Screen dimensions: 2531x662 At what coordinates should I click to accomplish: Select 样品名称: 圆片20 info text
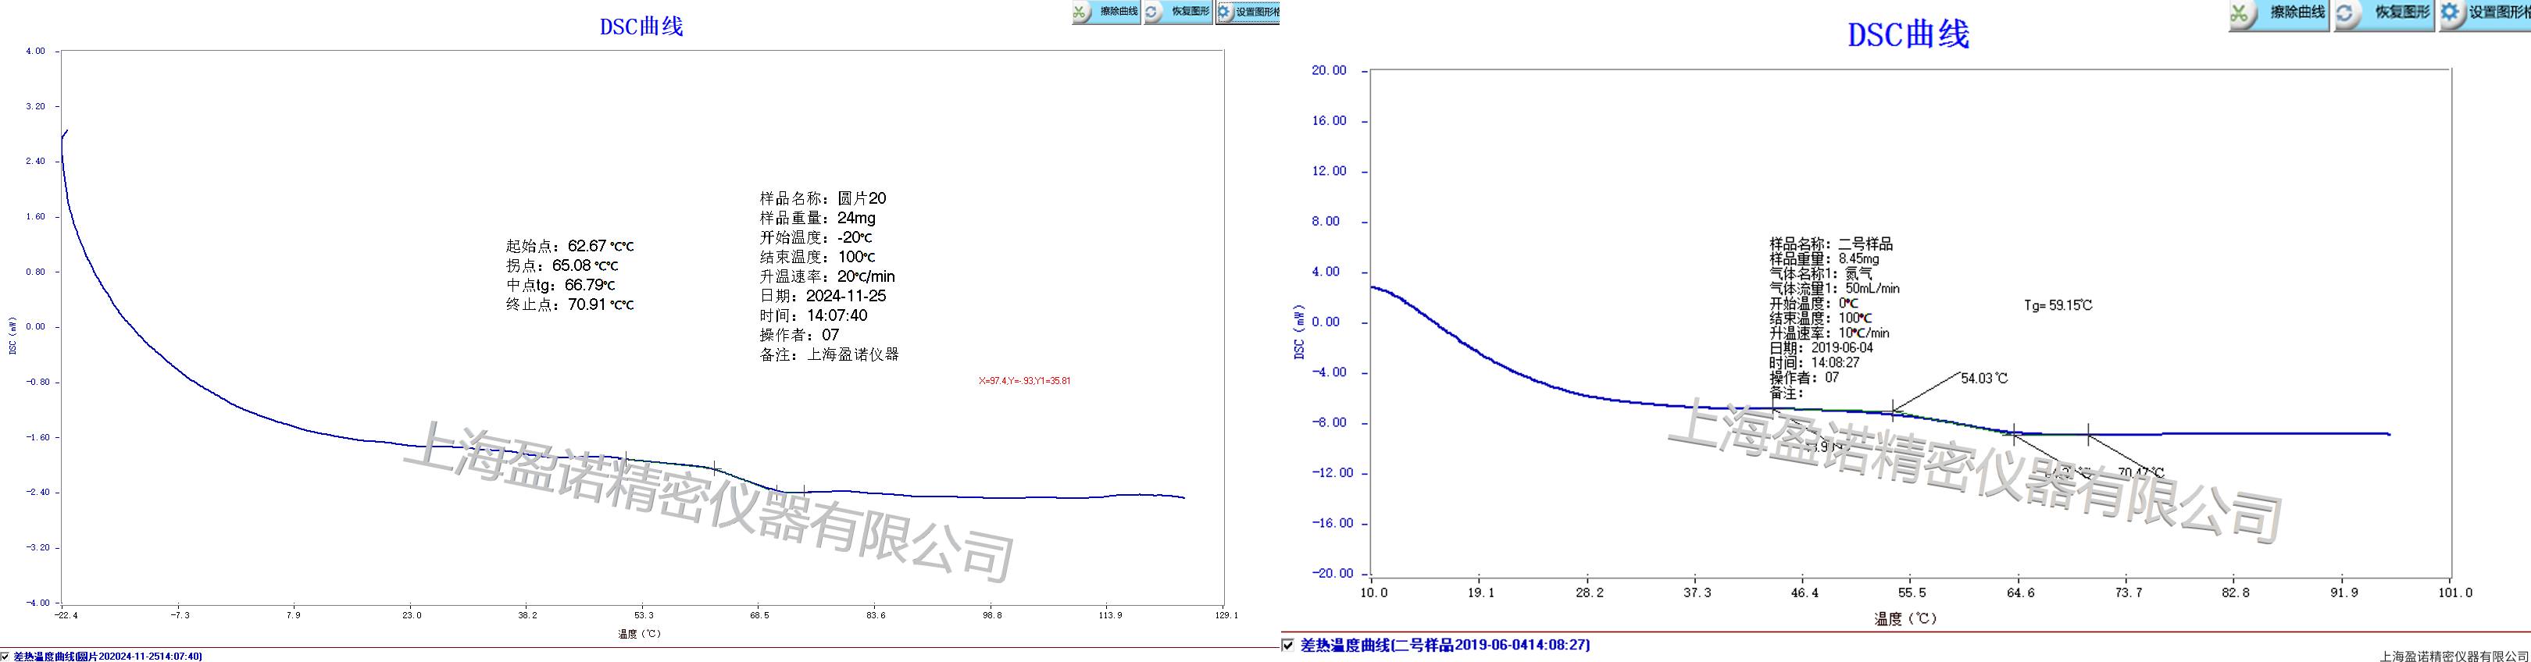[x=823, y=198]
